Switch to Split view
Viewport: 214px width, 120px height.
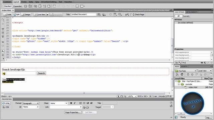pyautogui.click(x=16, y=14)
